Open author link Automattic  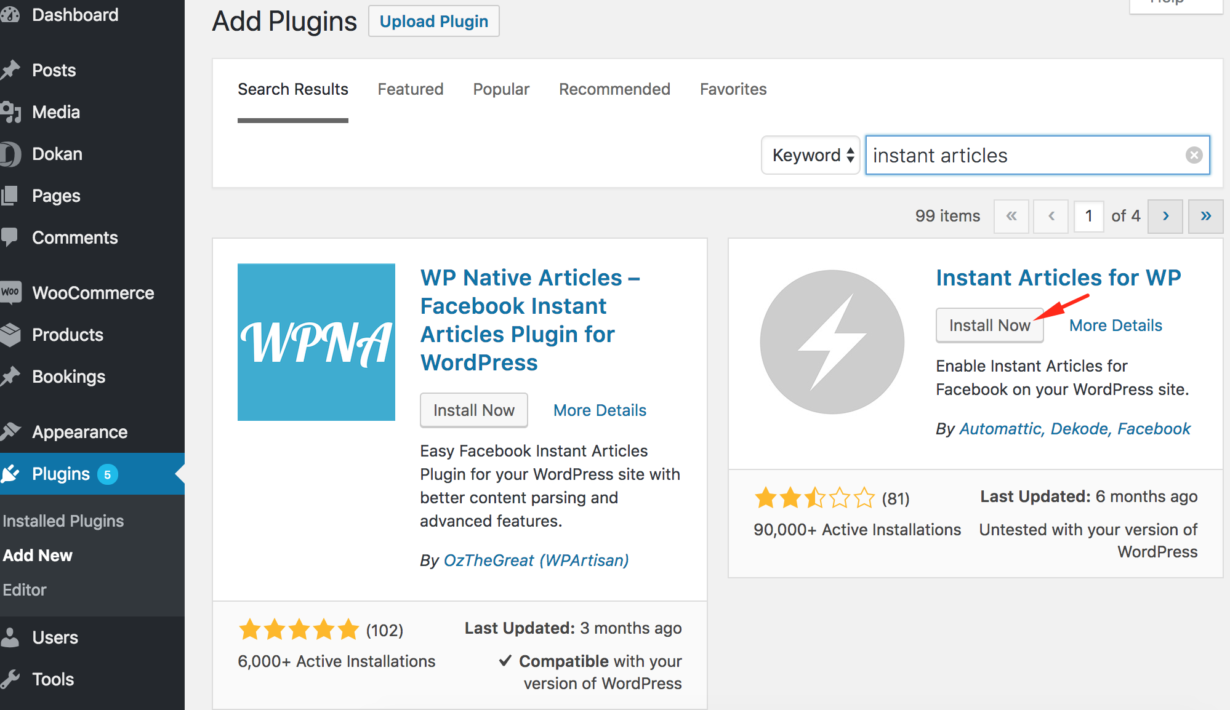click(1000, 429)
